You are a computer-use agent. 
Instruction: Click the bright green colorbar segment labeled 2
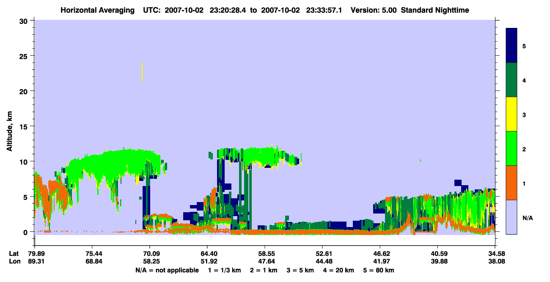[511, 148]
